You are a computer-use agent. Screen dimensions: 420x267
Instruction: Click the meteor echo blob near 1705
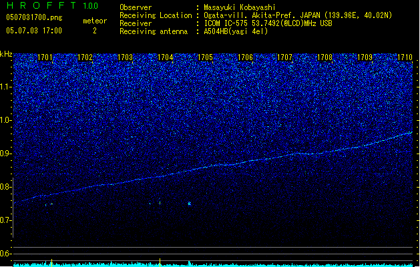tap(190, 204)
